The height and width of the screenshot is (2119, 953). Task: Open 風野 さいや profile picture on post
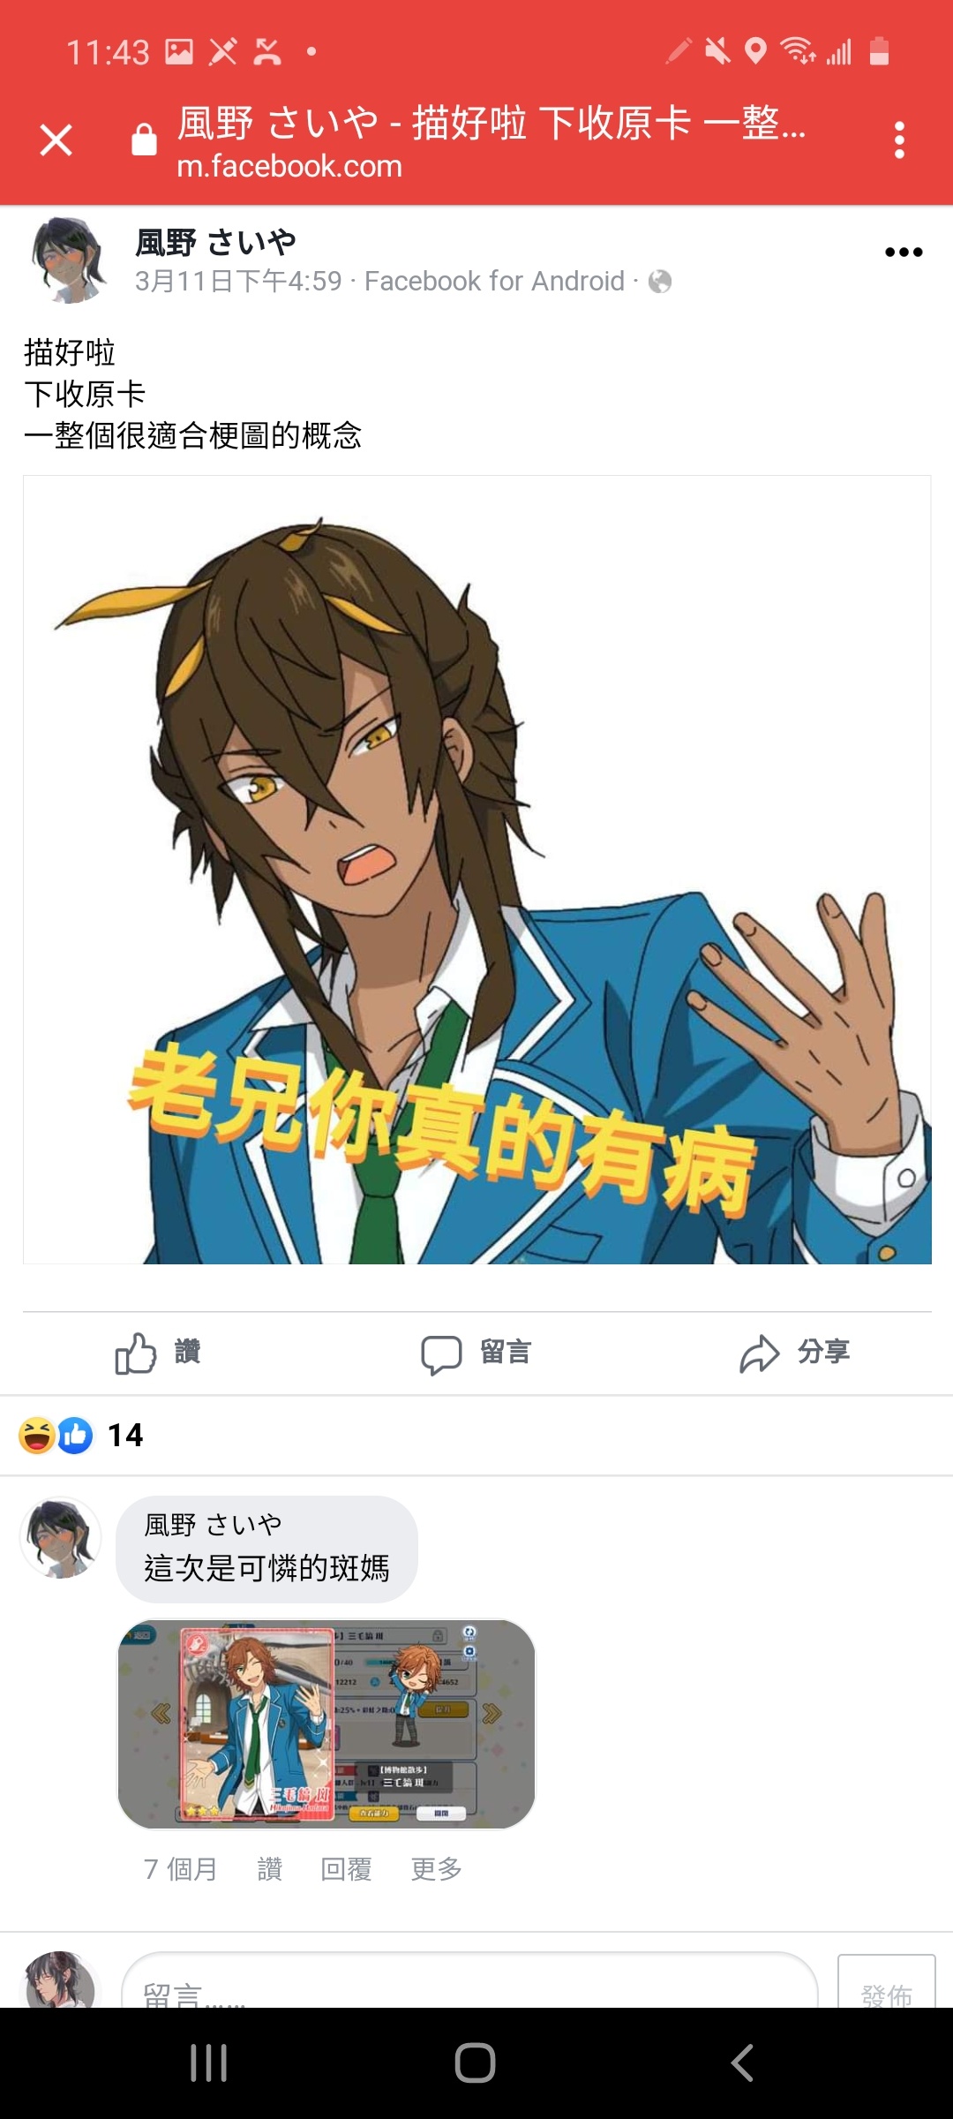point(70,260)
